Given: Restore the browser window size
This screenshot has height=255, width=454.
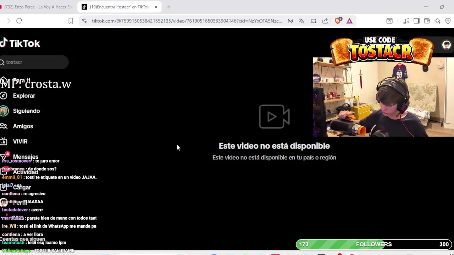Looking at the screenshot, I should pyautogui.click(x=442, y=7).
